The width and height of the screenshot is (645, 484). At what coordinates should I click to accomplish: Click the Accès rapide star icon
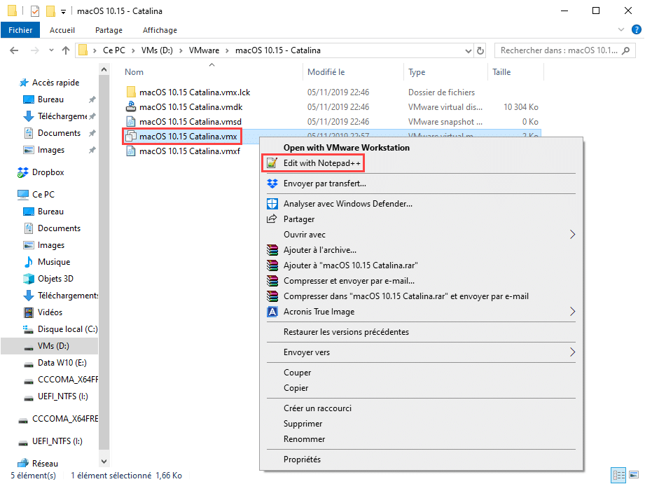24,83
